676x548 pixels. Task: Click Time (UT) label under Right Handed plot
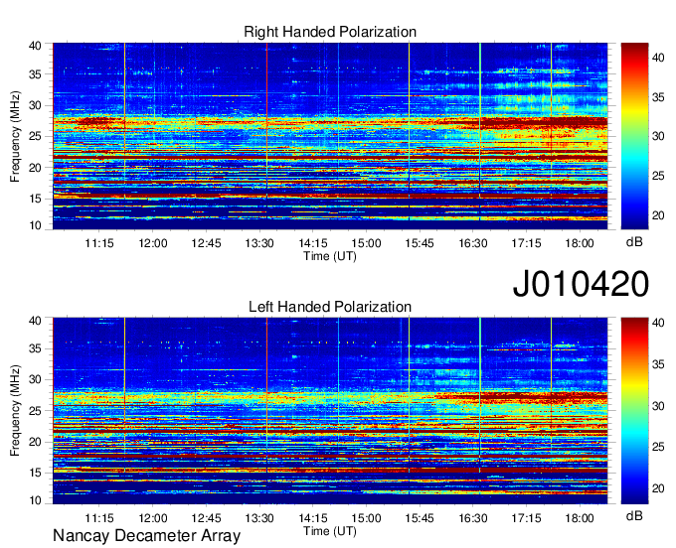(x=330, y=256)
